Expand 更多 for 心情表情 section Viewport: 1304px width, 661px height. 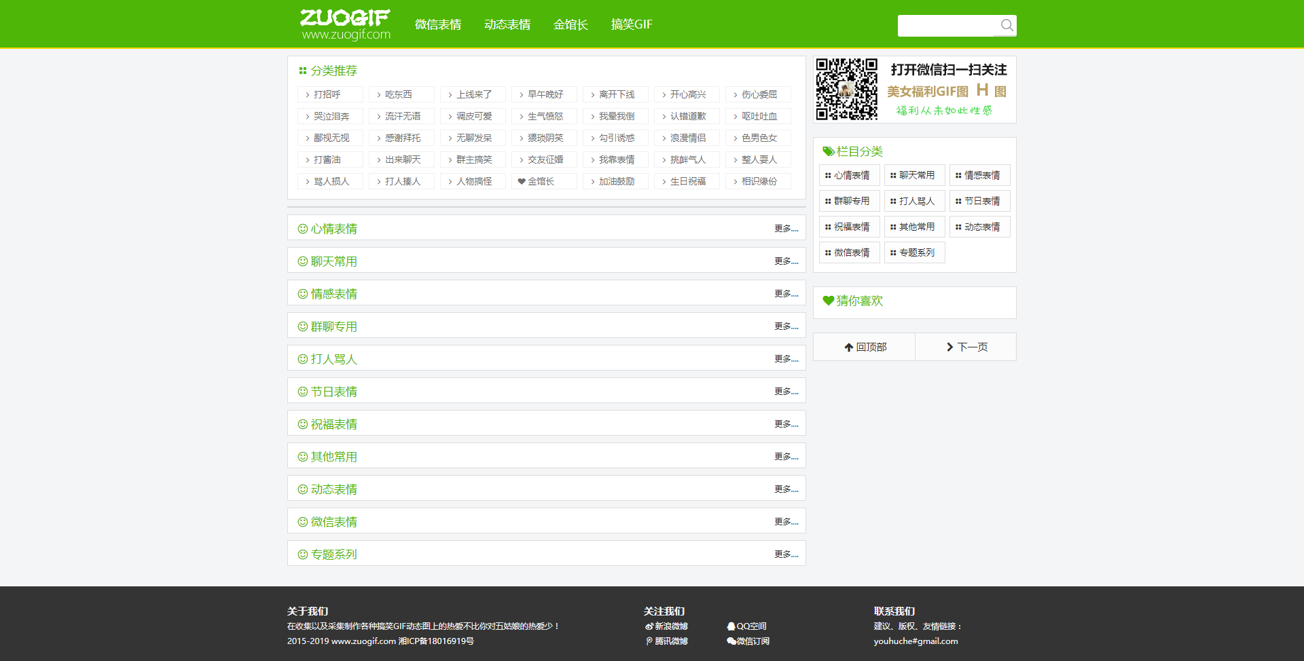click(786, 229)
